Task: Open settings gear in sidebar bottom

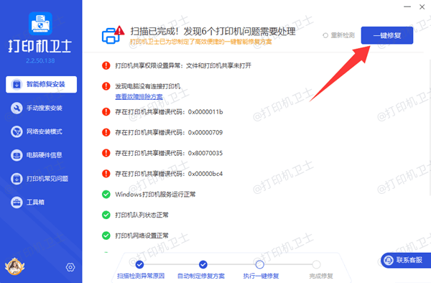Action: pyautogui.click(x=70, y=267)
